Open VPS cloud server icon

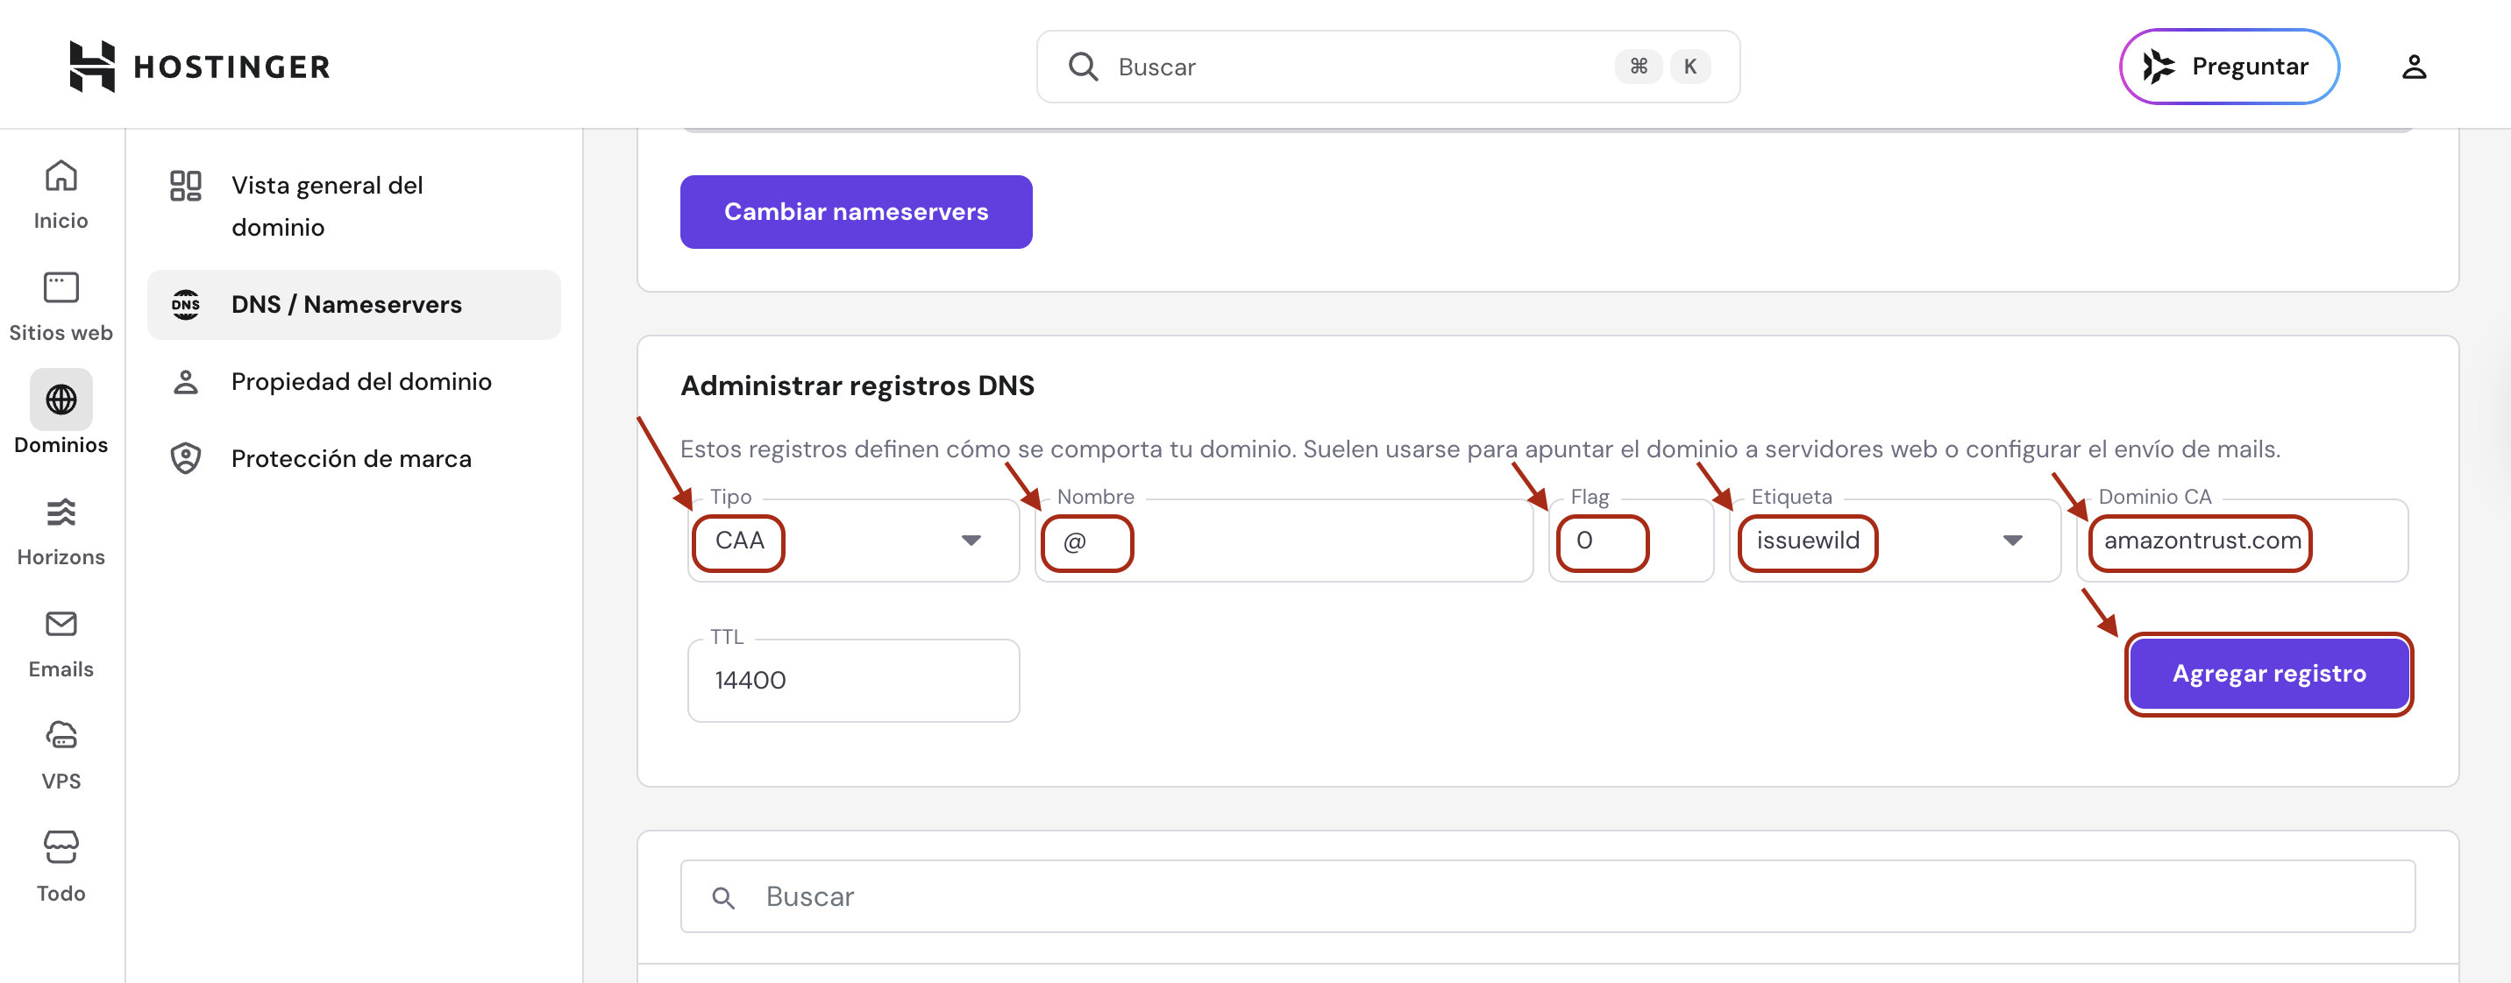(60, 736)
